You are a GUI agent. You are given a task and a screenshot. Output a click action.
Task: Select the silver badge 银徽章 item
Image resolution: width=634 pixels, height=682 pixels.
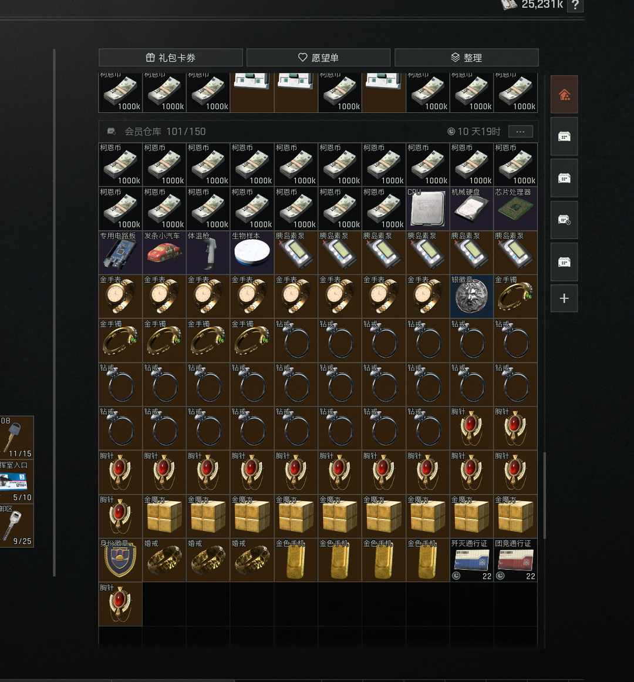pyautogui.click(x=471, y=296)
